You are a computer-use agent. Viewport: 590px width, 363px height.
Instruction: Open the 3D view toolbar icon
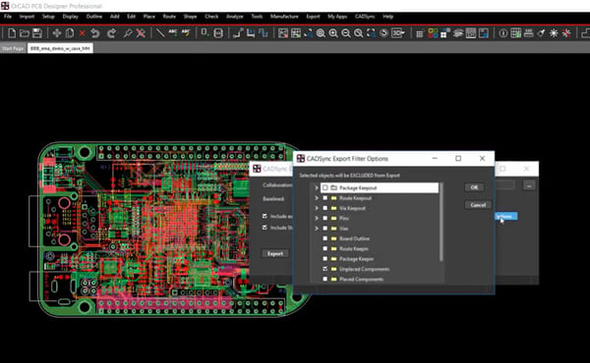[x=397, y=33]
